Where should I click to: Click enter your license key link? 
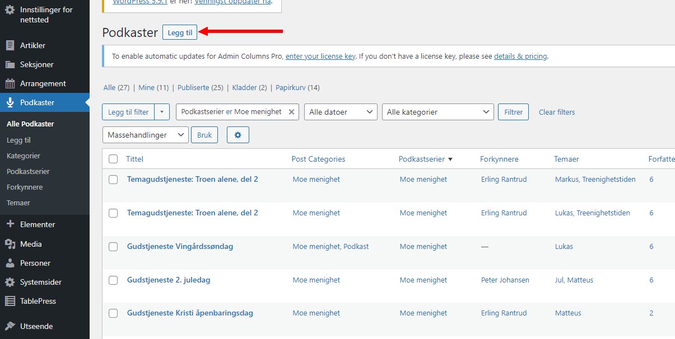320,57
